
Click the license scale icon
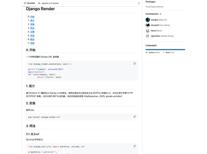click(39, 3)
